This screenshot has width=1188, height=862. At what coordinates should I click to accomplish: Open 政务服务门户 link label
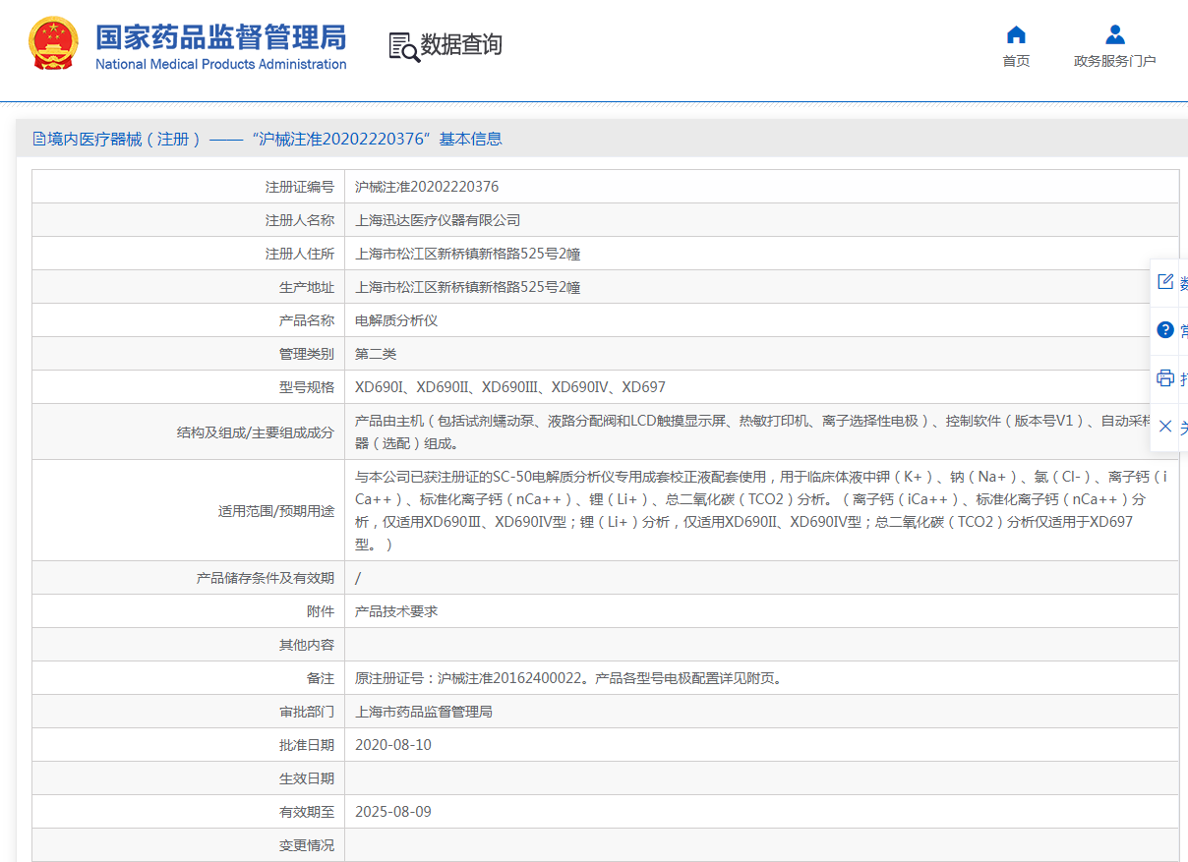tap(1115, 61)
